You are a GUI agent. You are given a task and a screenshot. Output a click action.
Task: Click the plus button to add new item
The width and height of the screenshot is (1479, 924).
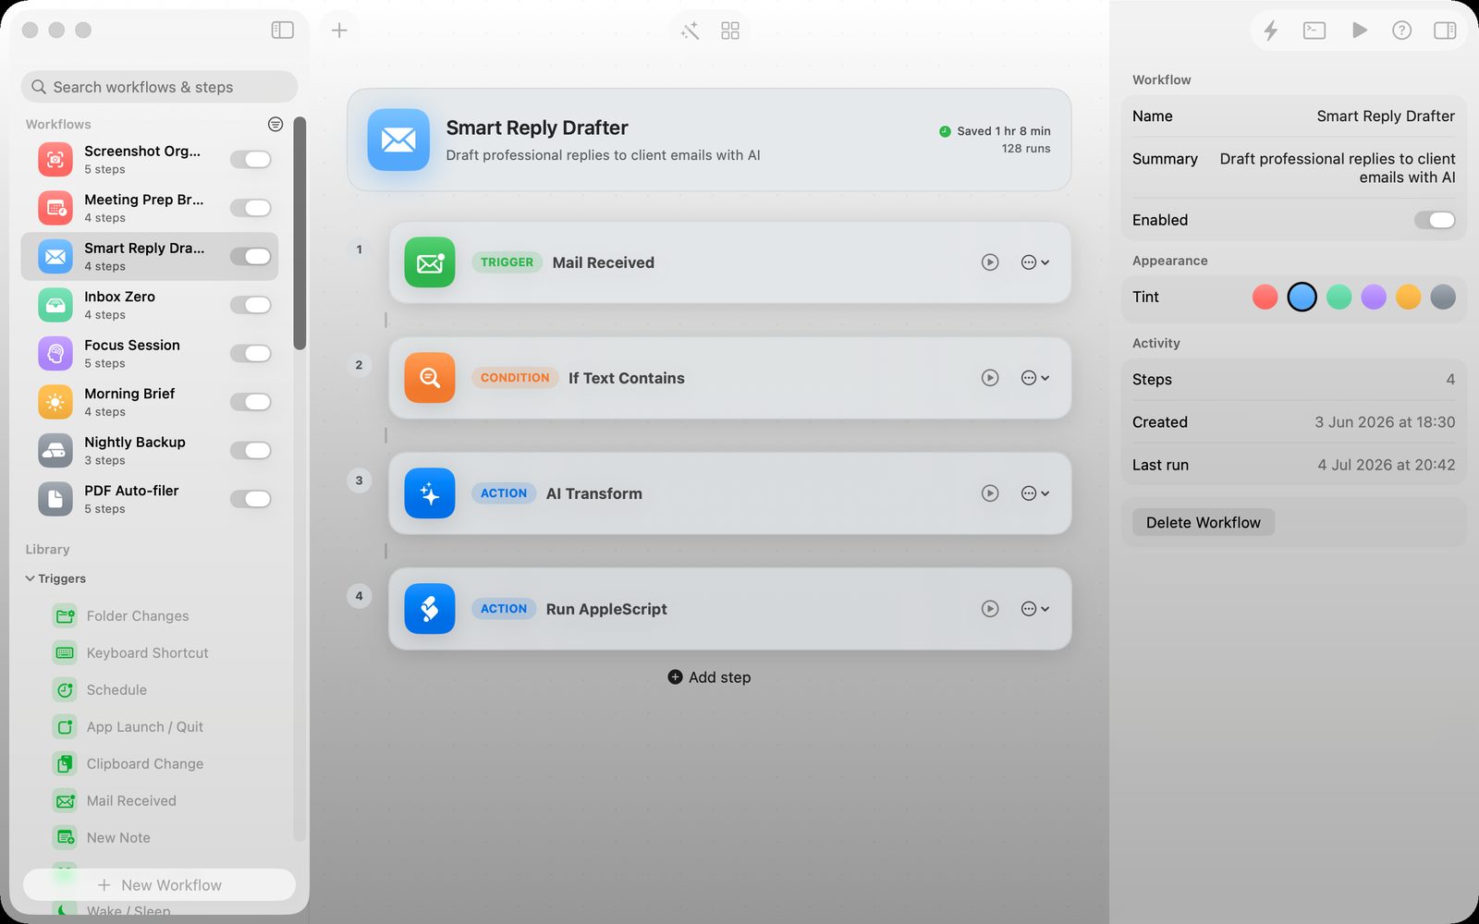click(339, 30)
